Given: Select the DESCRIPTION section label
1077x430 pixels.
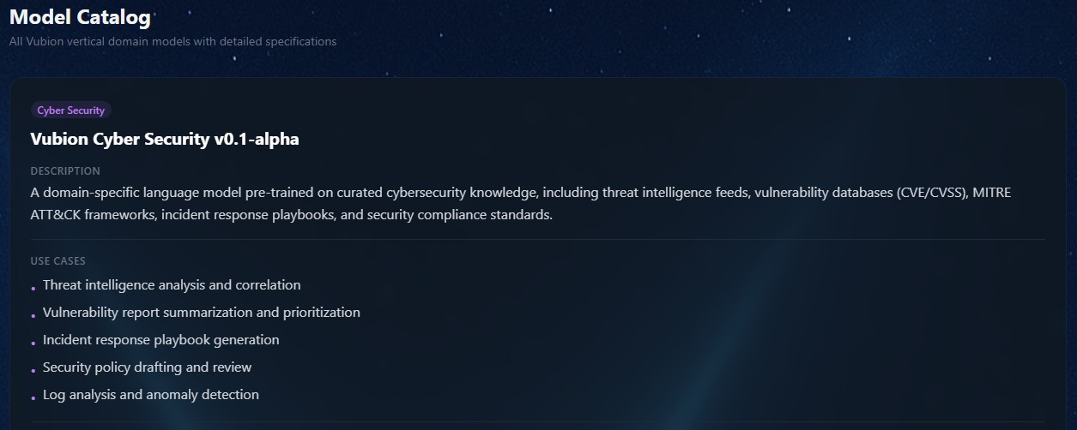Looking at the screenshot, I should point(65,171).
